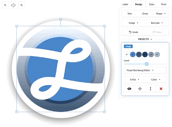Image resolution: width=172 pixels, height=127 pixels.
Task: Click the Level slider handle
Action: tap(147, 64)
